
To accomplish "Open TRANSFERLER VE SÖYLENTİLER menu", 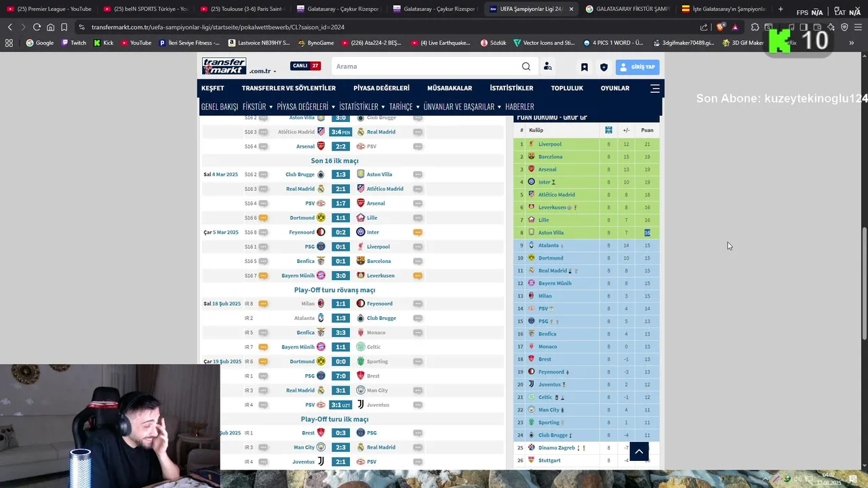I will [289, 88].
